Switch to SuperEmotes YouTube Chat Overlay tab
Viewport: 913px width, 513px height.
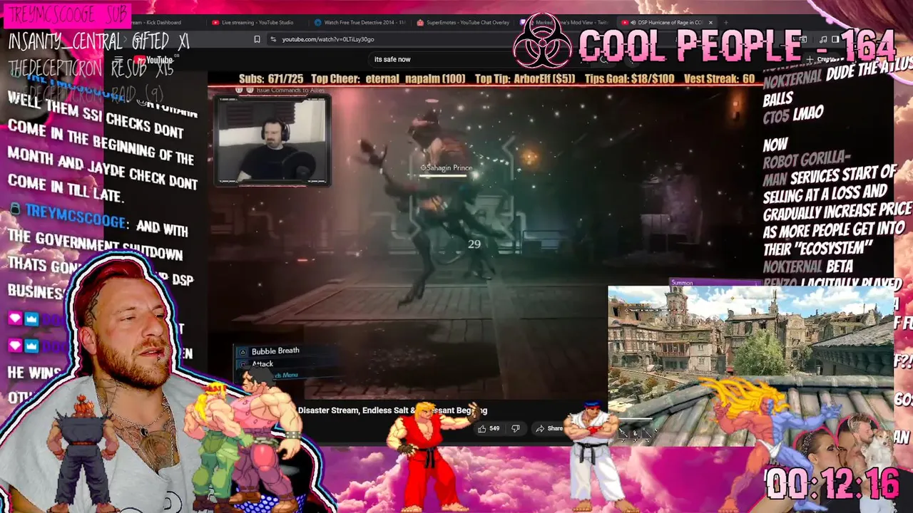click(x=463, y=23)
